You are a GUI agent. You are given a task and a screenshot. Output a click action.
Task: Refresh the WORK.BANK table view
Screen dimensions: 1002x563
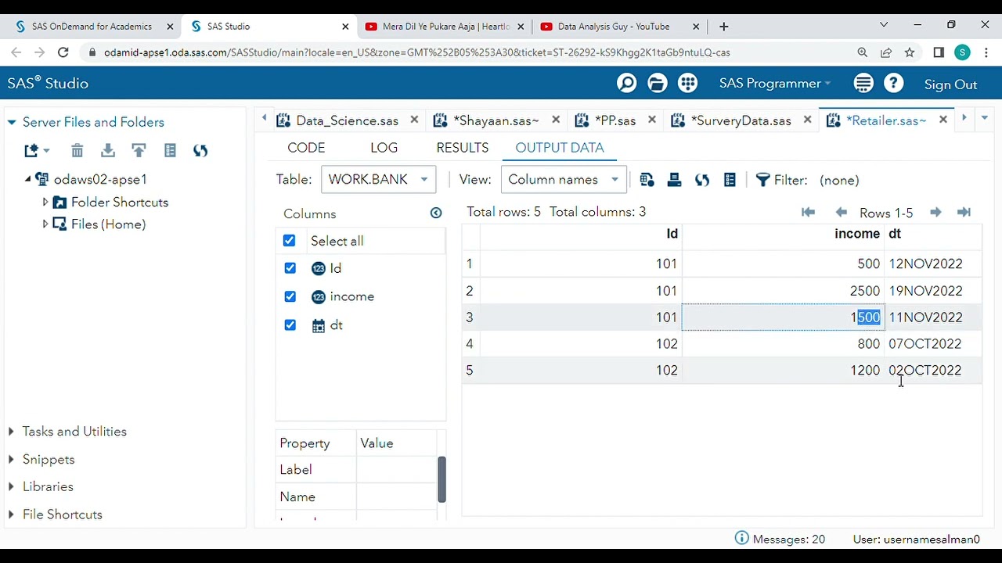pyautogui.click(x=702, y=180)
